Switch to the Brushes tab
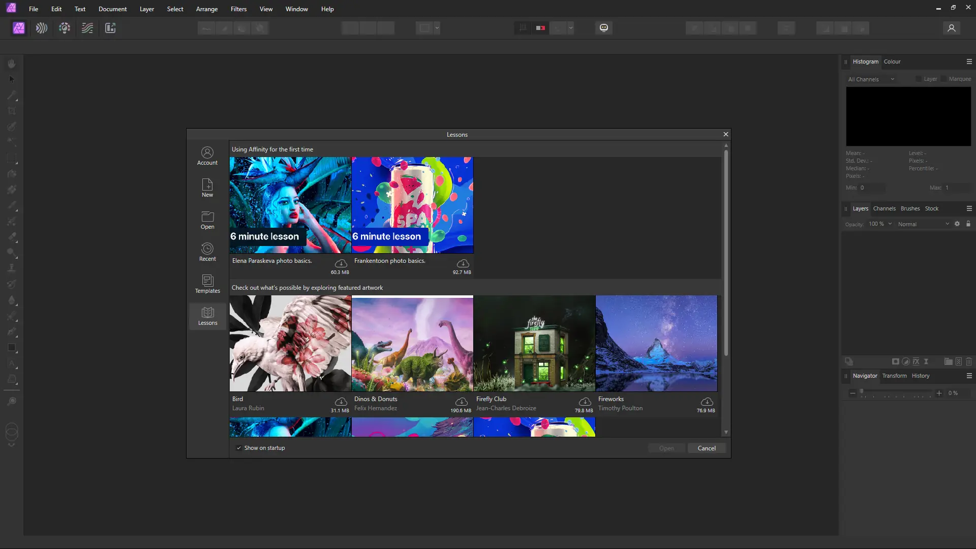 click(910, 208)
